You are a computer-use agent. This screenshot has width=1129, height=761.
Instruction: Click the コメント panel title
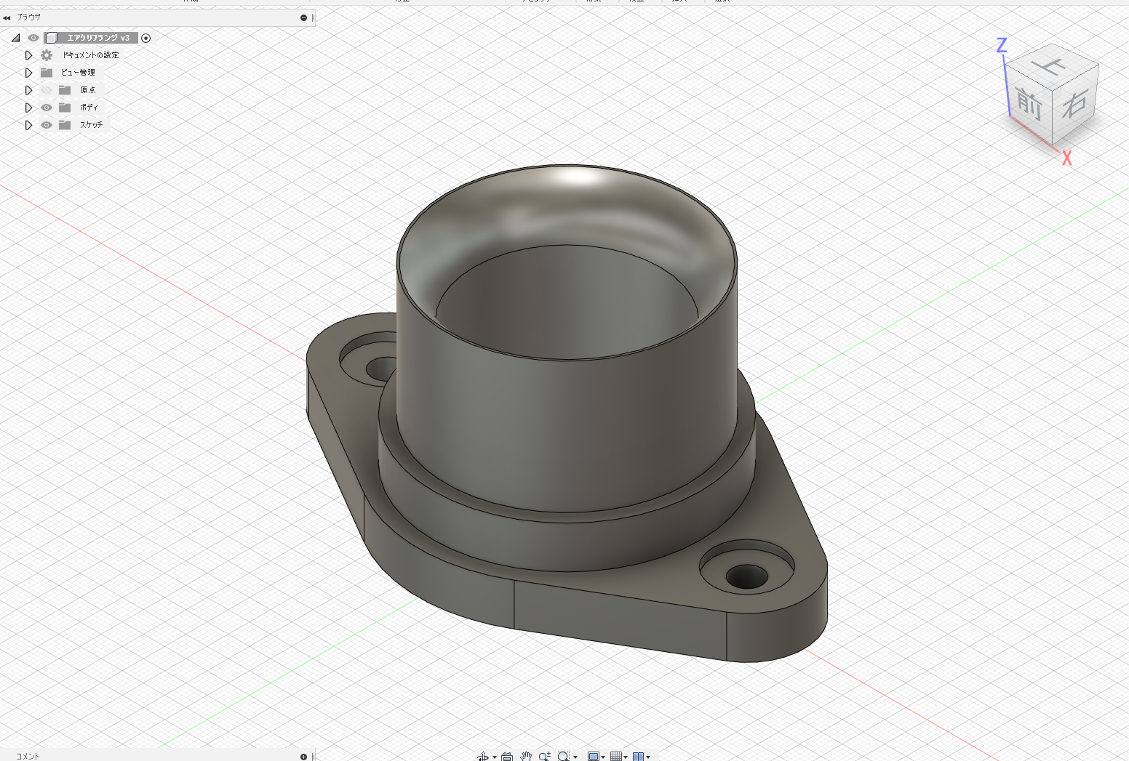coord(28,757)
